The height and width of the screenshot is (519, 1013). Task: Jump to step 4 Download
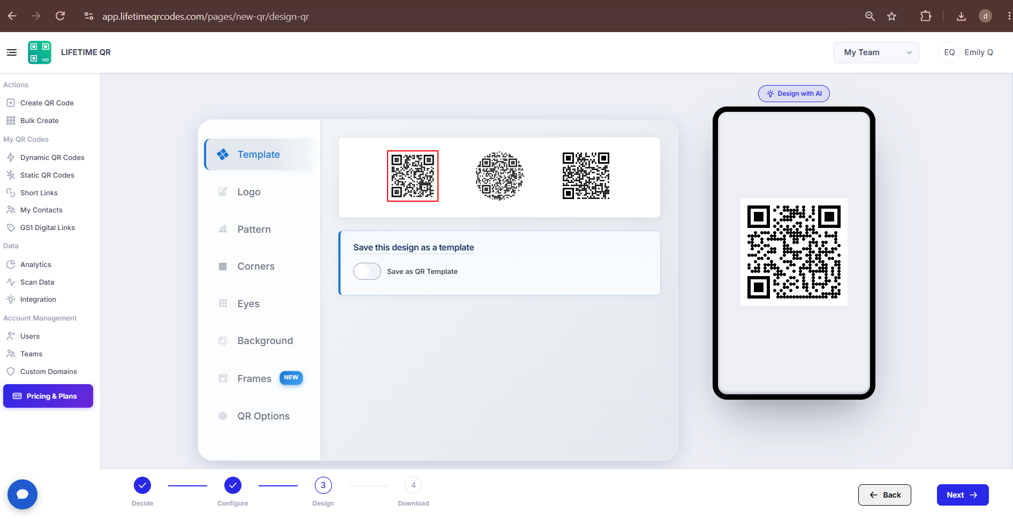(413, 485)
